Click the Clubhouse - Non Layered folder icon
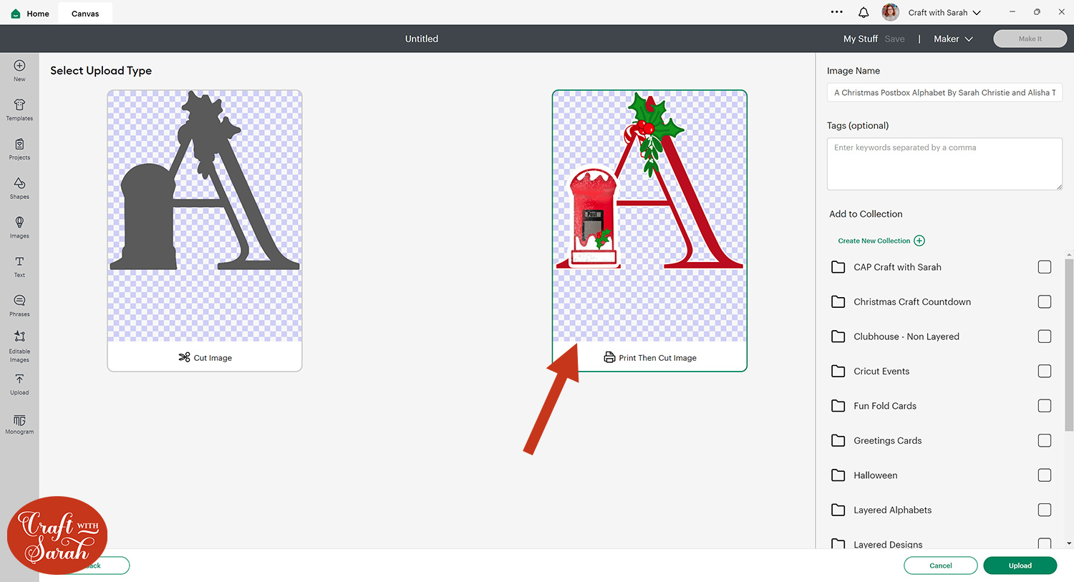The image size is (1074, 582). point(838,336)
